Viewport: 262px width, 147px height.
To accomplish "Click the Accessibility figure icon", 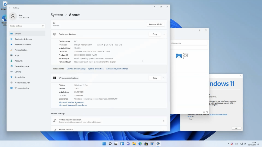I will [x=11, y=77].
